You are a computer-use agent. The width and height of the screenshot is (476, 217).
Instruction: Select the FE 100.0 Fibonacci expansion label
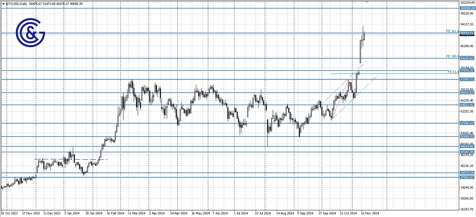point(452,56)
